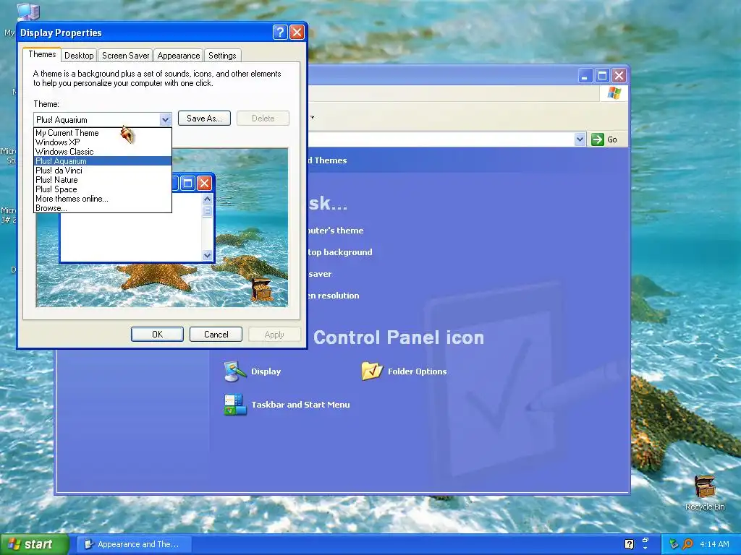Open the Screen Saver tab

point(125,55)
